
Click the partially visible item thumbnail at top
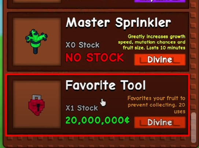(x=37, y=1)
